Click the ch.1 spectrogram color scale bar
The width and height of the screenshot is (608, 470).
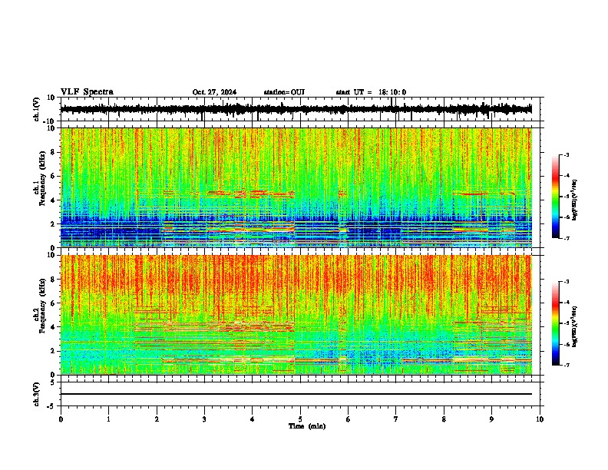556,197
